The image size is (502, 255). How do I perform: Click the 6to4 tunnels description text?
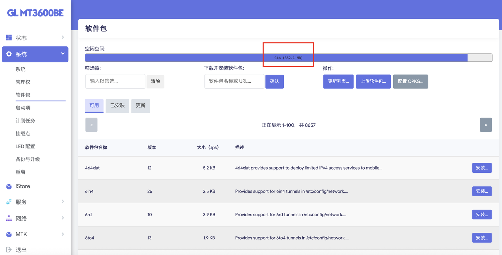[292, 238]
